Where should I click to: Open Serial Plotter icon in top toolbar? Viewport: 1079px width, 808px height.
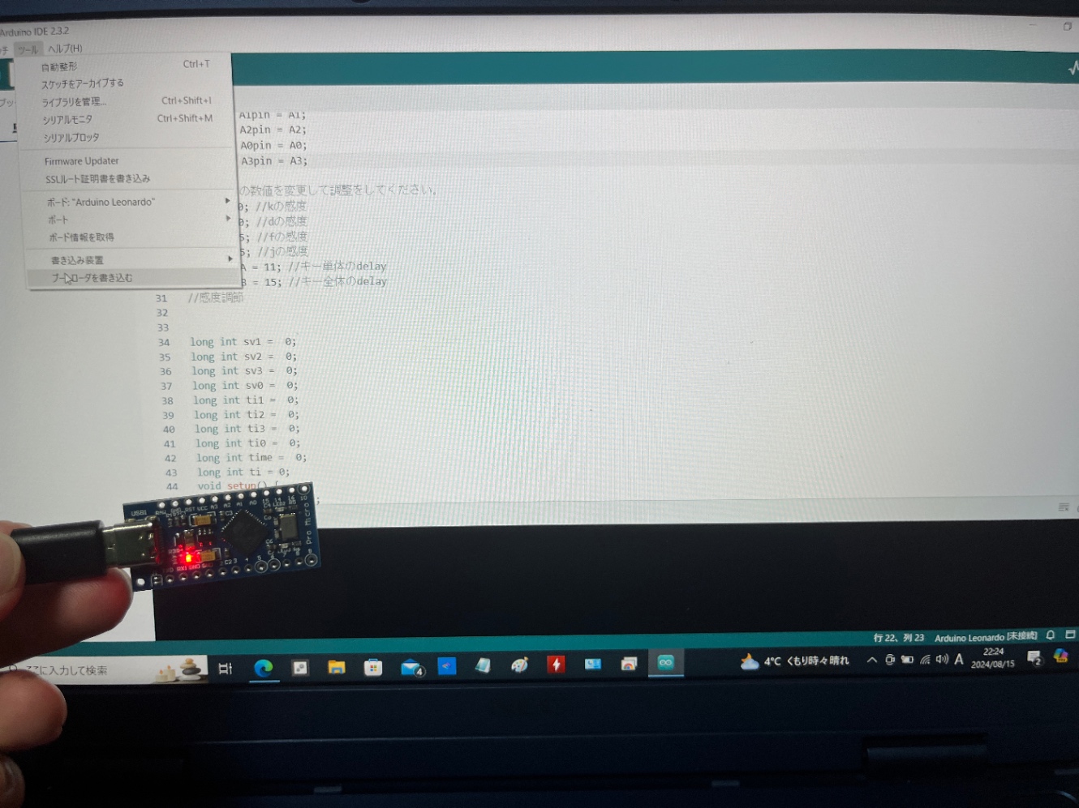1073,69
